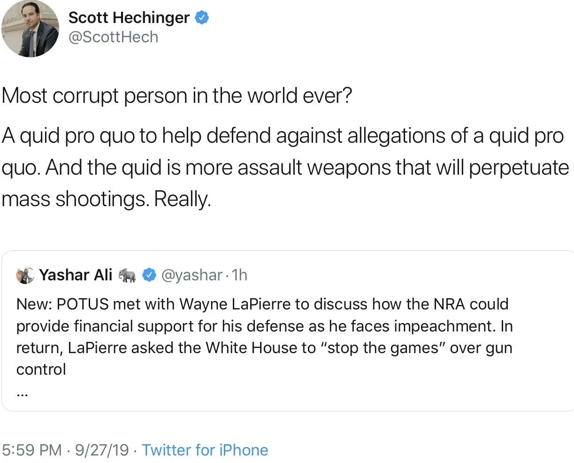574x463 pixels.
Task: Click the quoted tweet's 1h timestamp
Action: coord(239,275)
